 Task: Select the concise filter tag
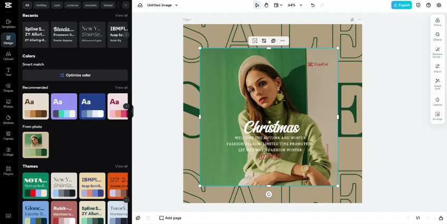tap(72, 5)
